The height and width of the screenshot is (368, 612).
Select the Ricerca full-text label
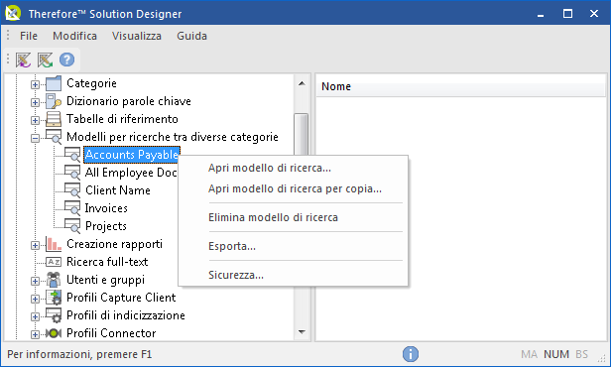click(107, 262)
